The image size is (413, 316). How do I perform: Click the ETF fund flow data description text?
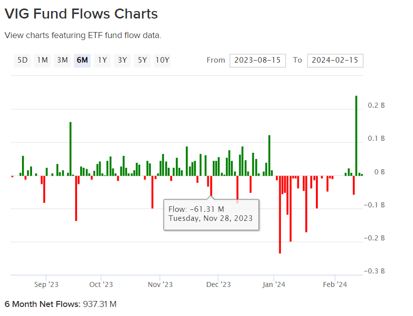82,35
